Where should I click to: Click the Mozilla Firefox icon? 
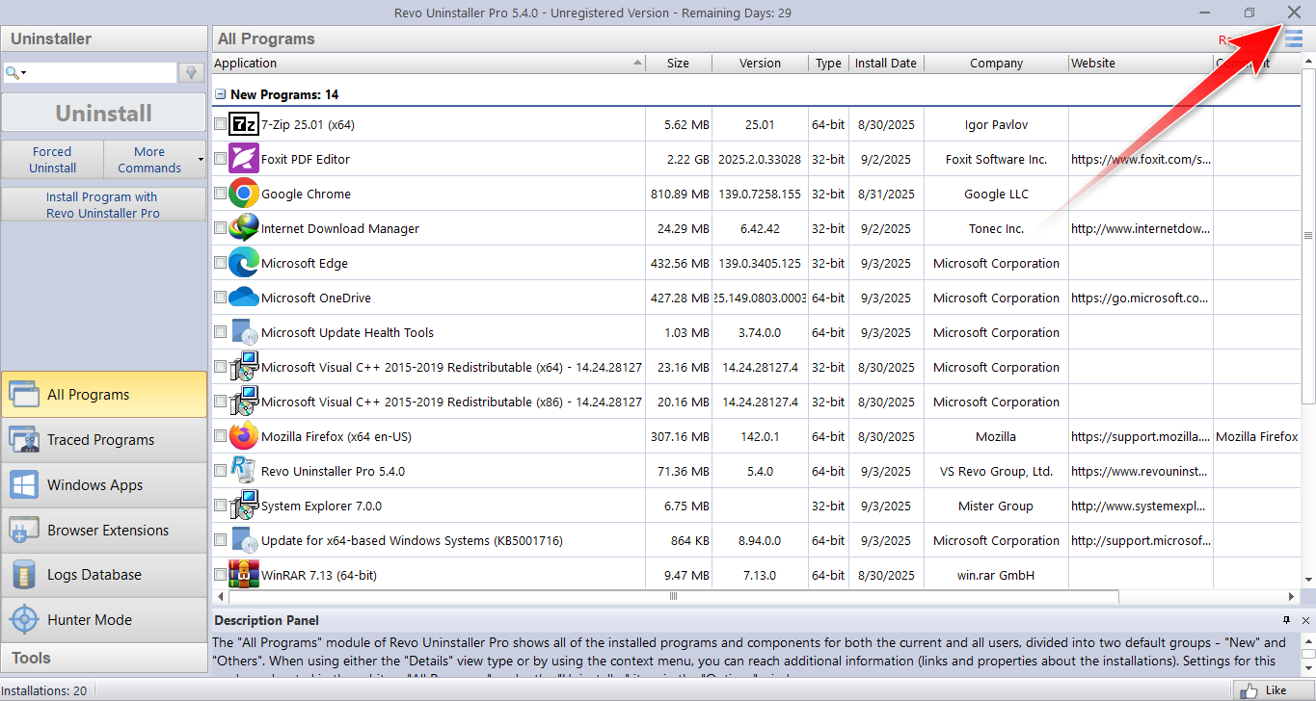click(244, 436)
